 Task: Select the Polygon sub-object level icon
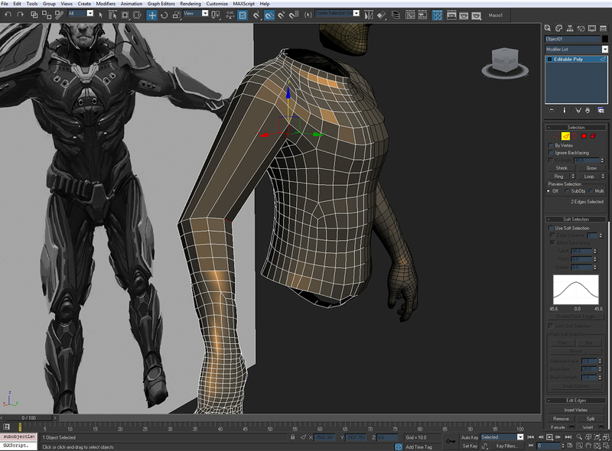point(584,136)
